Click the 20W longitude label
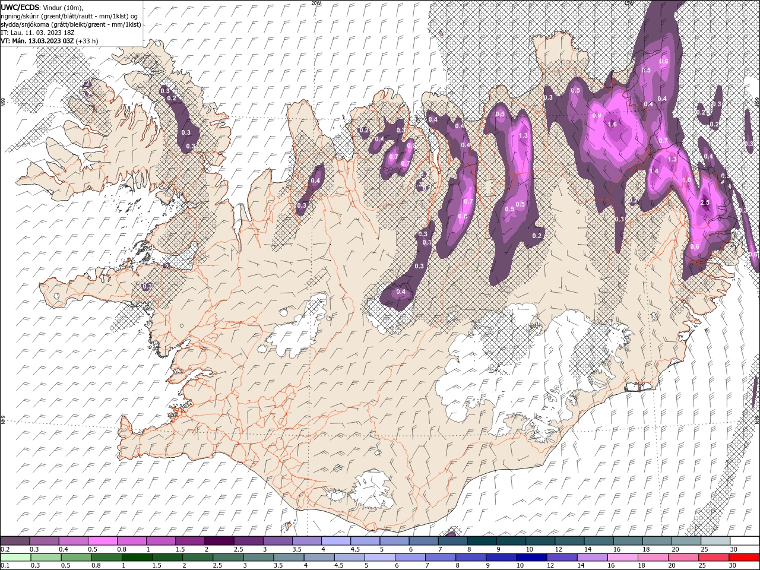 316,3
